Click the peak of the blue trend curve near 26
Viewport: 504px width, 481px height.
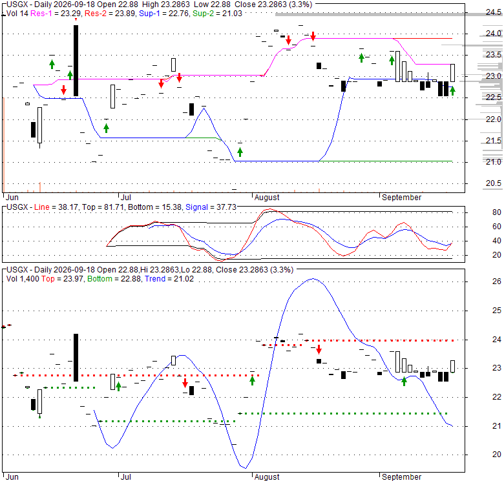[313, 279]
